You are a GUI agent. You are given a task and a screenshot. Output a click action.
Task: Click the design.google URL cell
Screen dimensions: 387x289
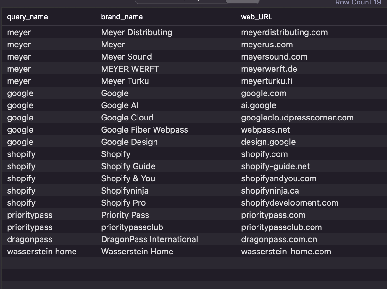pos(268,142)
